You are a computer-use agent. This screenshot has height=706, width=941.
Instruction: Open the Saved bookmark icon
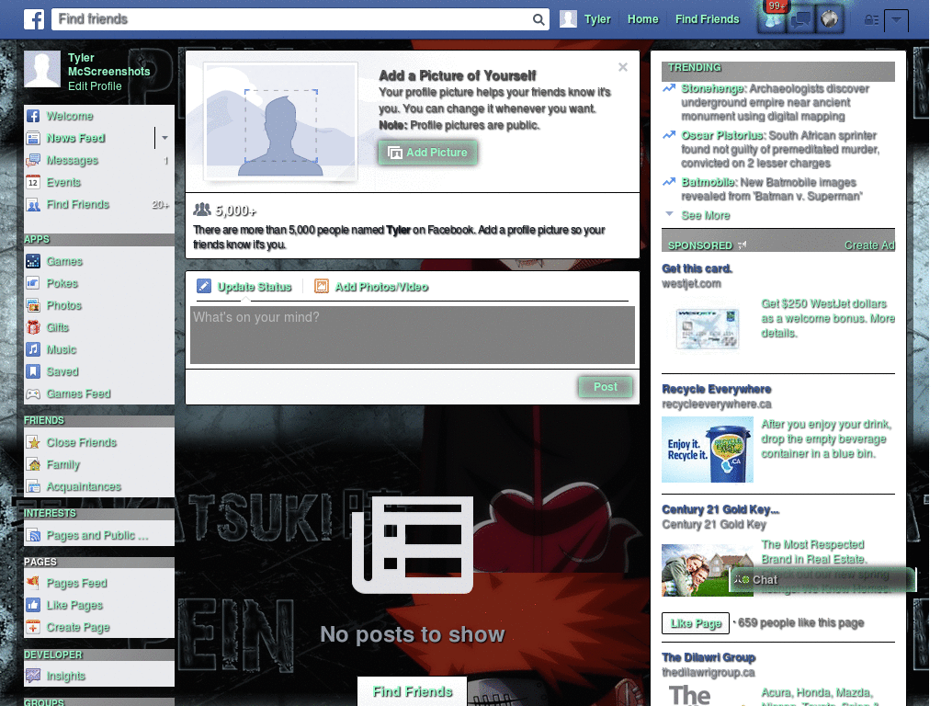(x=33, y=371)
